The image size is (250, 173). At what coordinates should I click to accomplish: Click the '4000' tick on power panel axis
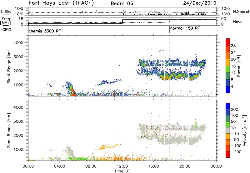tap(18, 43)
